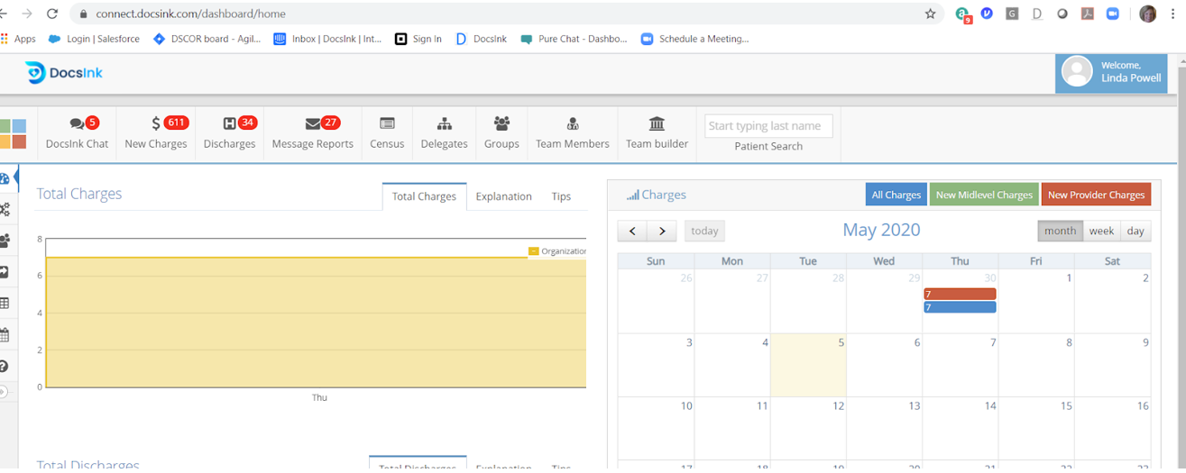Open the Zoom browser extension

click(x=1113, y=14)
